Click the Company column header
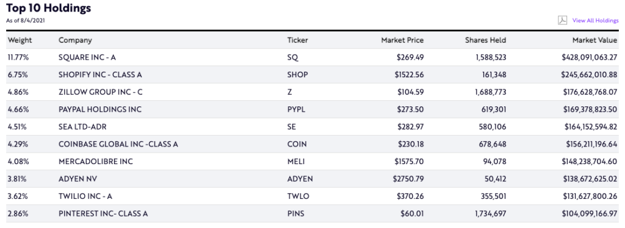The height and width of the screenshot is (228, 625). tap(75, 40)
